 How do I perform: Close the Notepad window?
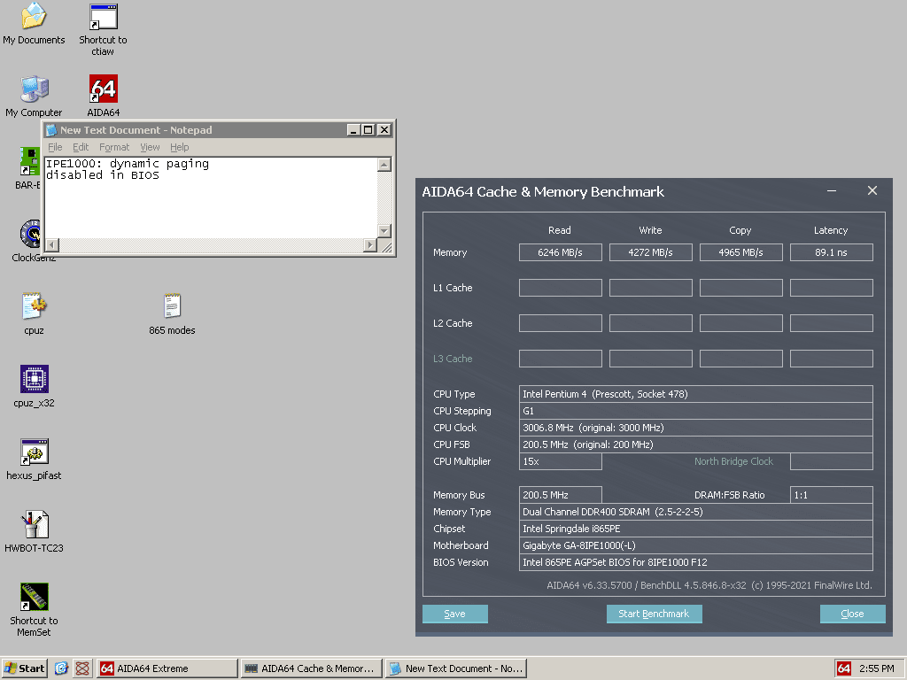coord(384,130)
